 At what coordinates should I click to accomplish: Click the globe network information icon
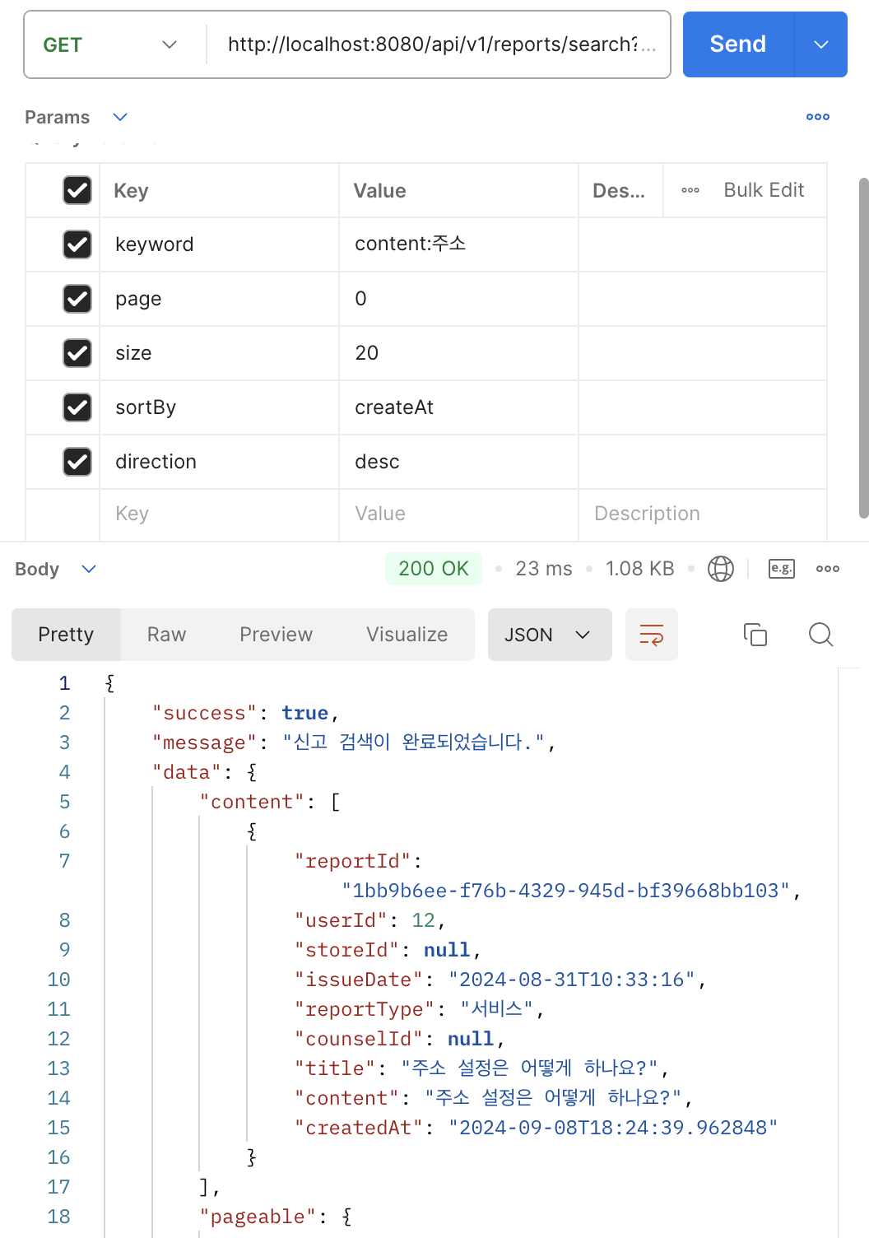[x=720, y=569]
